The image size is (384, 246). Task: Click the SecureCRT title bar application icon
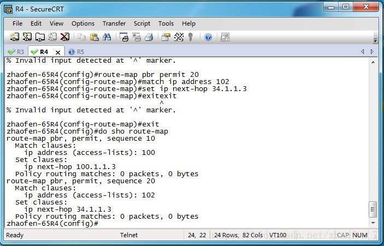(8, 9)
